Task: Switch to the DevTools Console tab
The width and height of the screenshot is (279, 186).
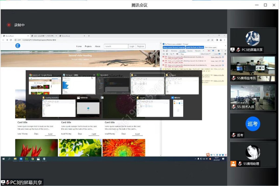Action: (x=182, y=51)
